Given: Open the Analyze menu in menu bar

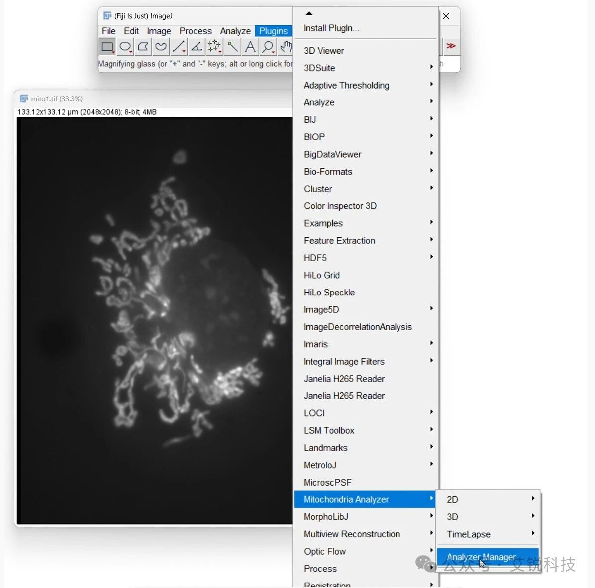Looking at the screenshot, I should click(x=235, y=31).
